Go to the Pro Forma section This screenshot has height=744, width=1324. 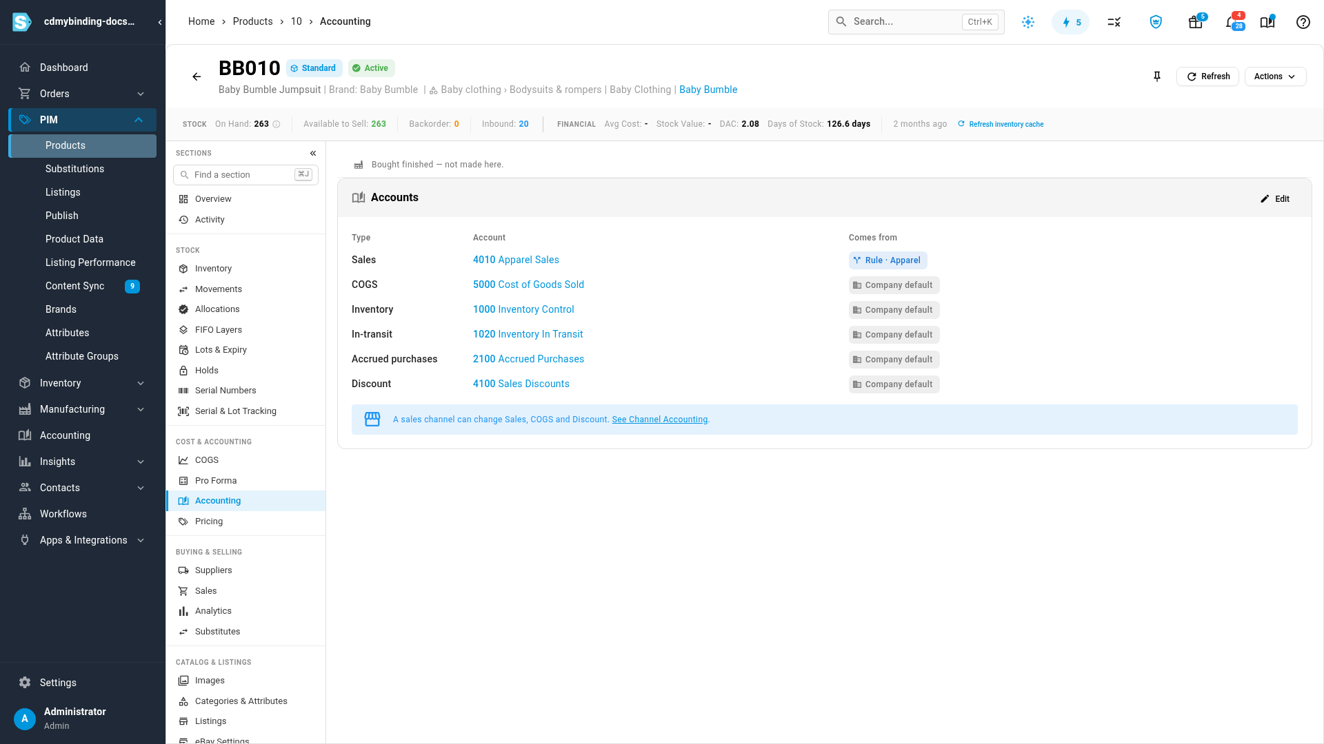[245, 481]
